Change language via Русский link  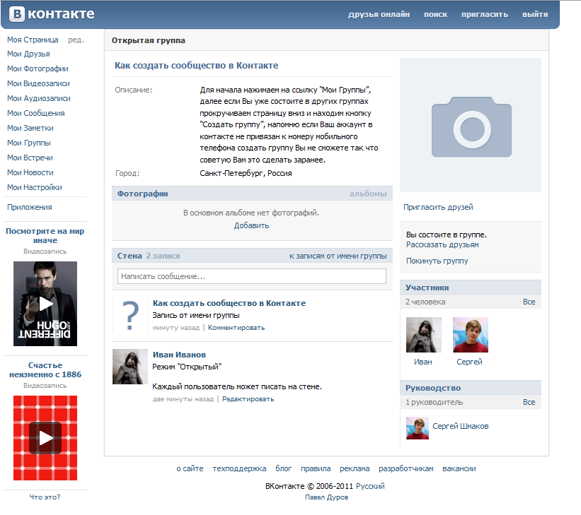(x=370, y=486)
